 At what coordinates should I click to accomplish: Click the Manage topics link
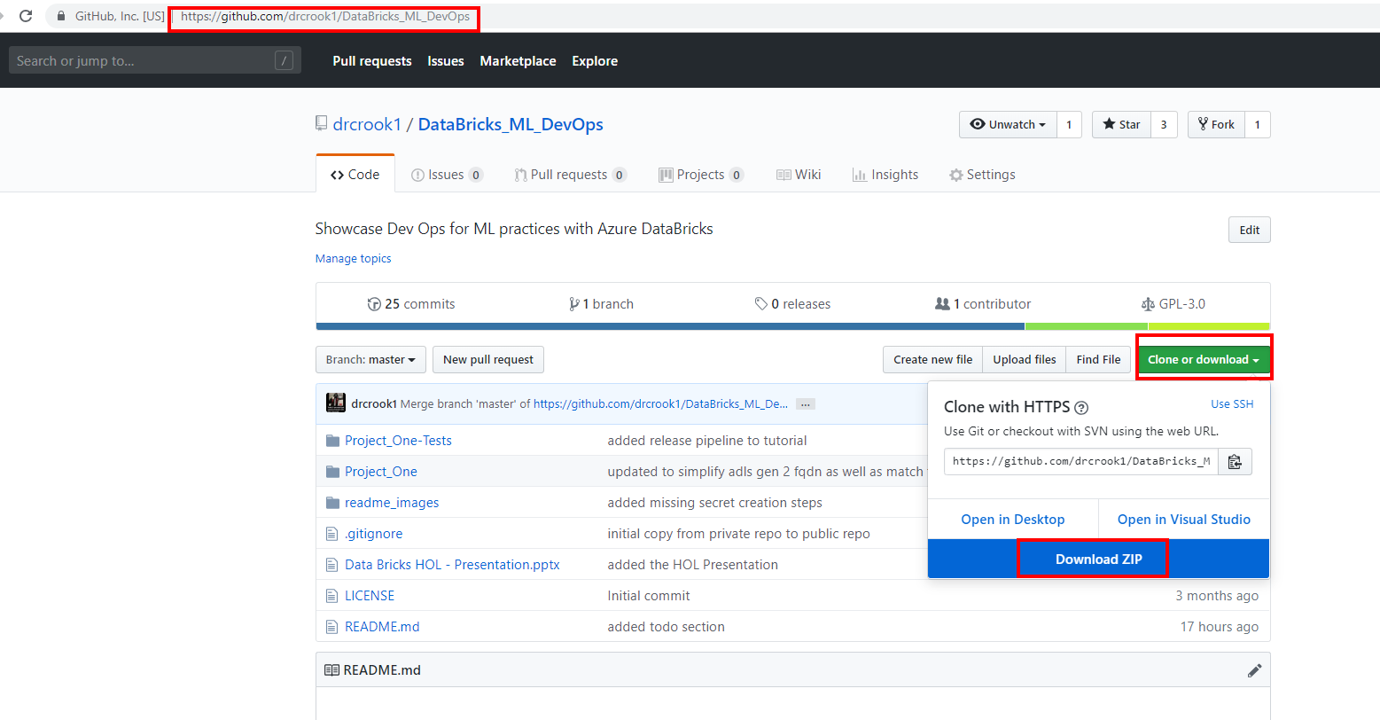(x=354, y=259)
